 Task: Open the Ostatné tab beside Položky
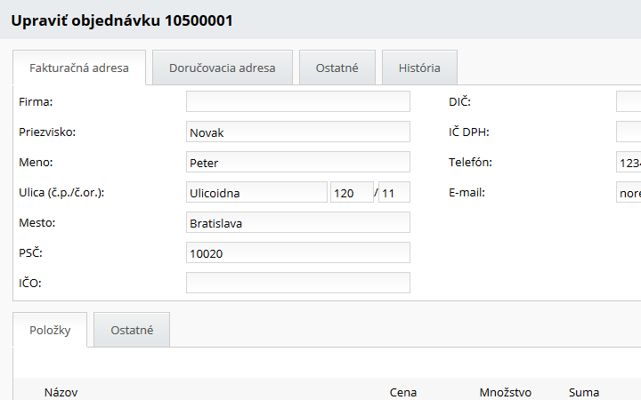[x=132, y=330]
